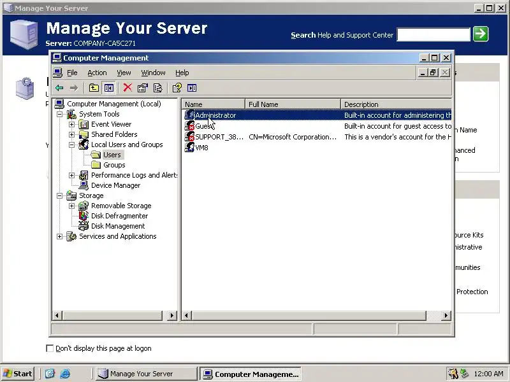Collapse the Storage node

point(59,195)
